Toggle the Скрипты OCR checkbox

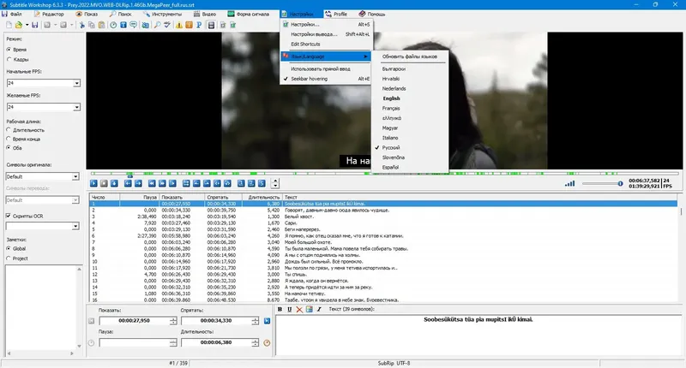point(9,216)
